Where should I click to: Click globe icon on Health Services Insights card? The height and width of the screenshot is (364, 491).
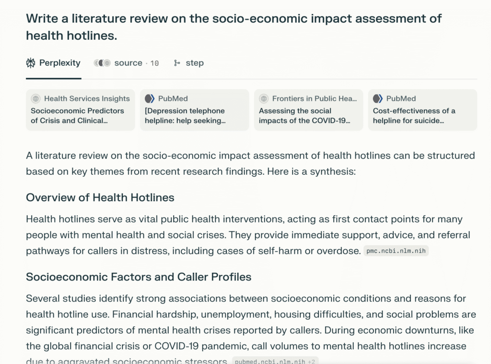35,98
